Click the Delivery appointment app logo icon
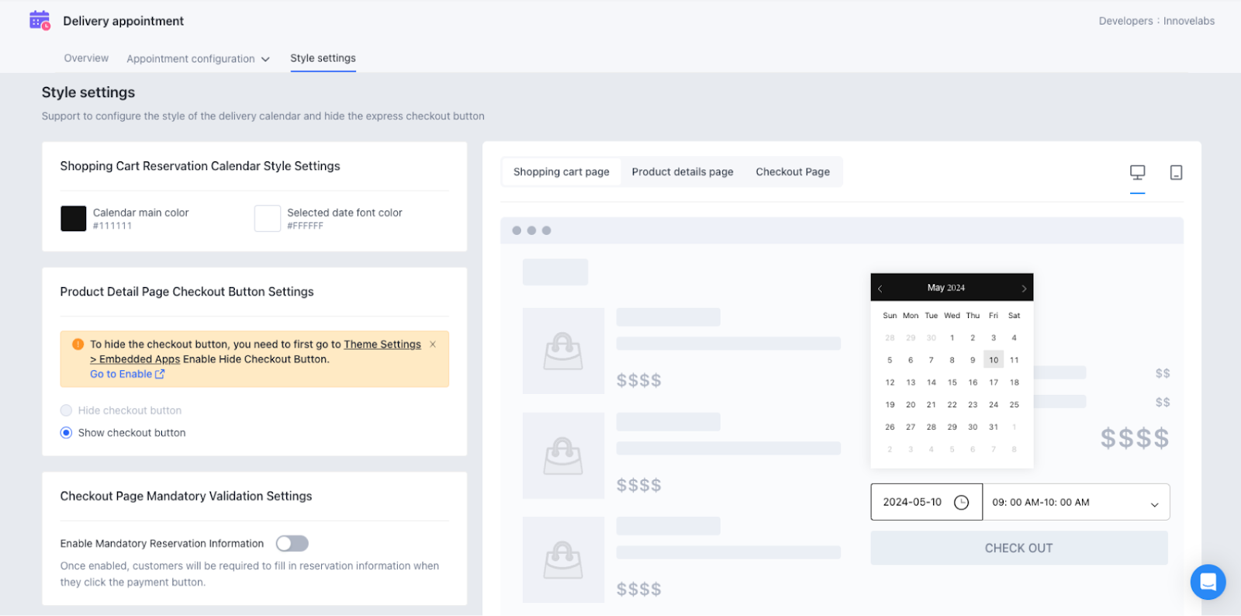1241x616 pixels. (x=40, y=21)
